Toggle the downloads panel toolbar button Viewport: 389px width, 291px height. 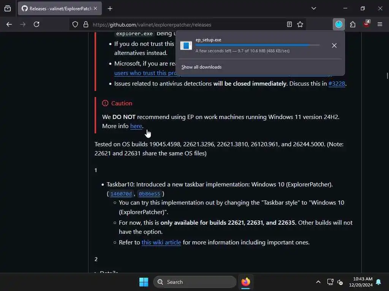coord(338,24)
